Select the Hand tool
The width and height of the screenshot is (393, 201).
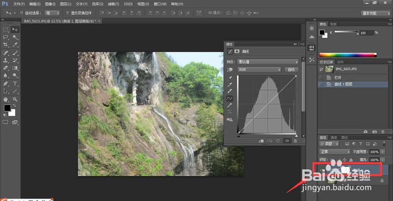[x=6, y=99]
